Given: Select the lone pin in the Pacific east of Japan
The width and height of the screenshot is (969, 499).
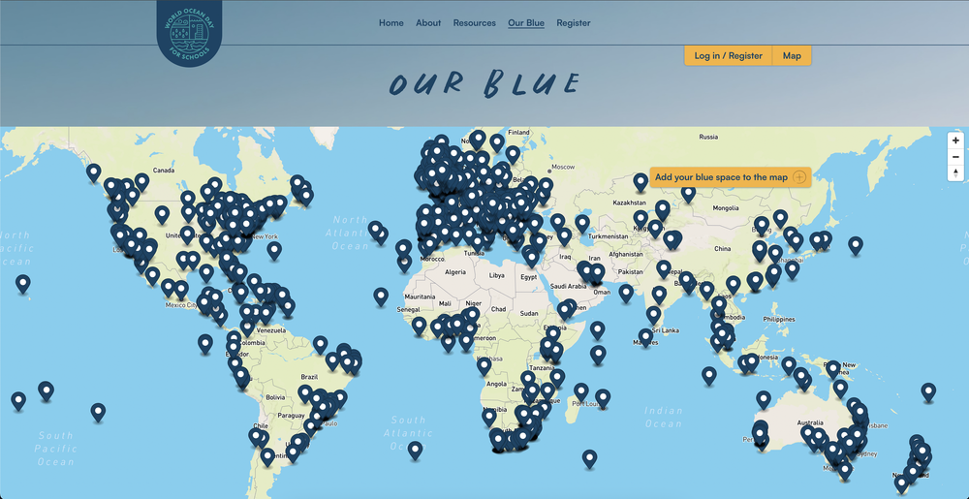Looking at the screenshot, I should pyautogui.click(x=856, y=245).
